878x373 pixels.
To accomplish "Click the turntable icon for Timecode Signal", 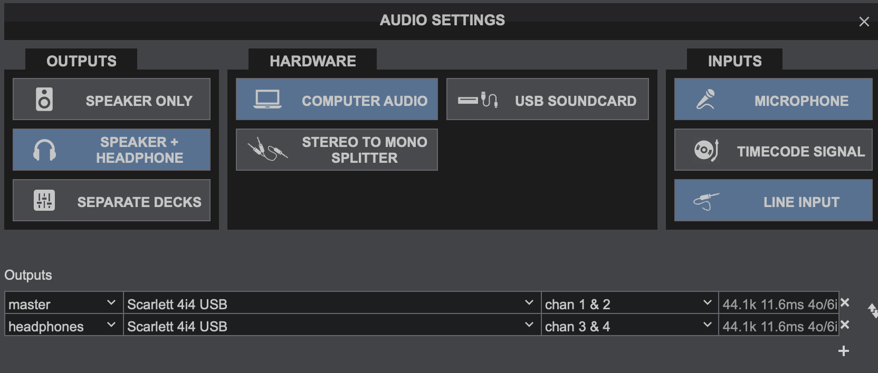I will click(x=707, y=151).
